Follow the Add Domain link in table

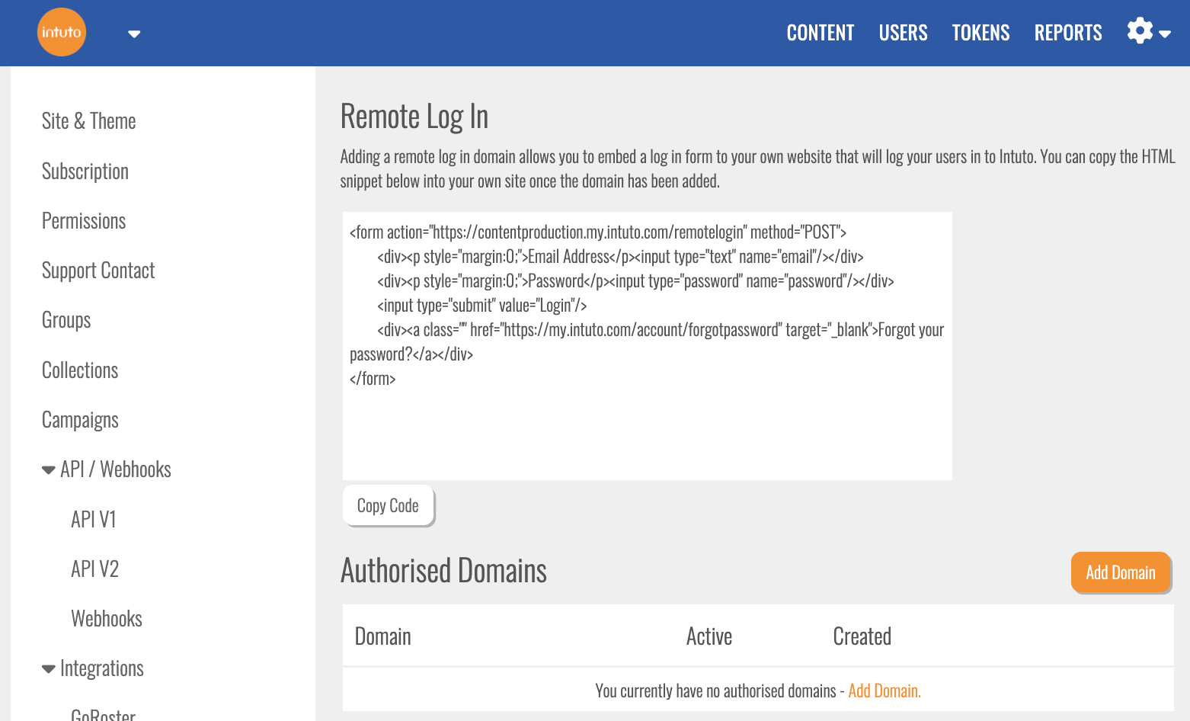[884, 691]
